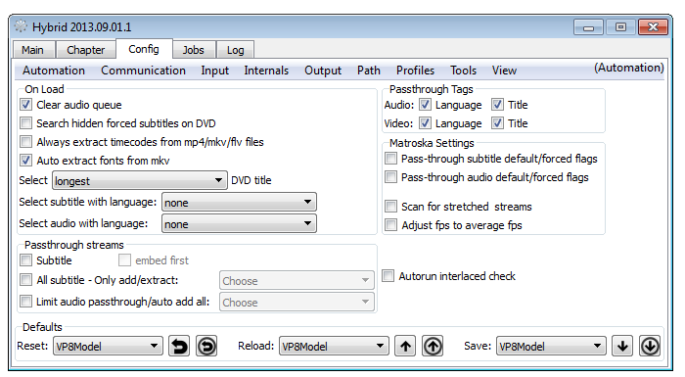Maximize the Hybrid window
685x377 pixels.
(x=620, y=27)
